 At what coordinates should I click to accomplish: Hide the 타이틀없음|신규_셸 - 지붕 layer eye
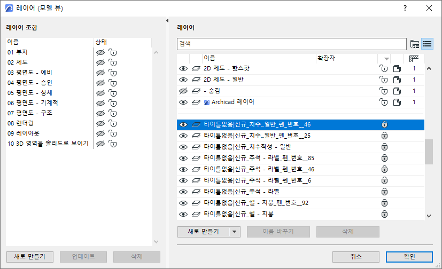click(183, 215)
